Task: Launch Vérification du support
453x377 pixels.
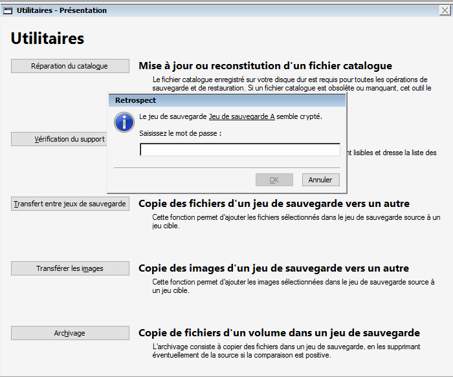Action: pos(58,139)
